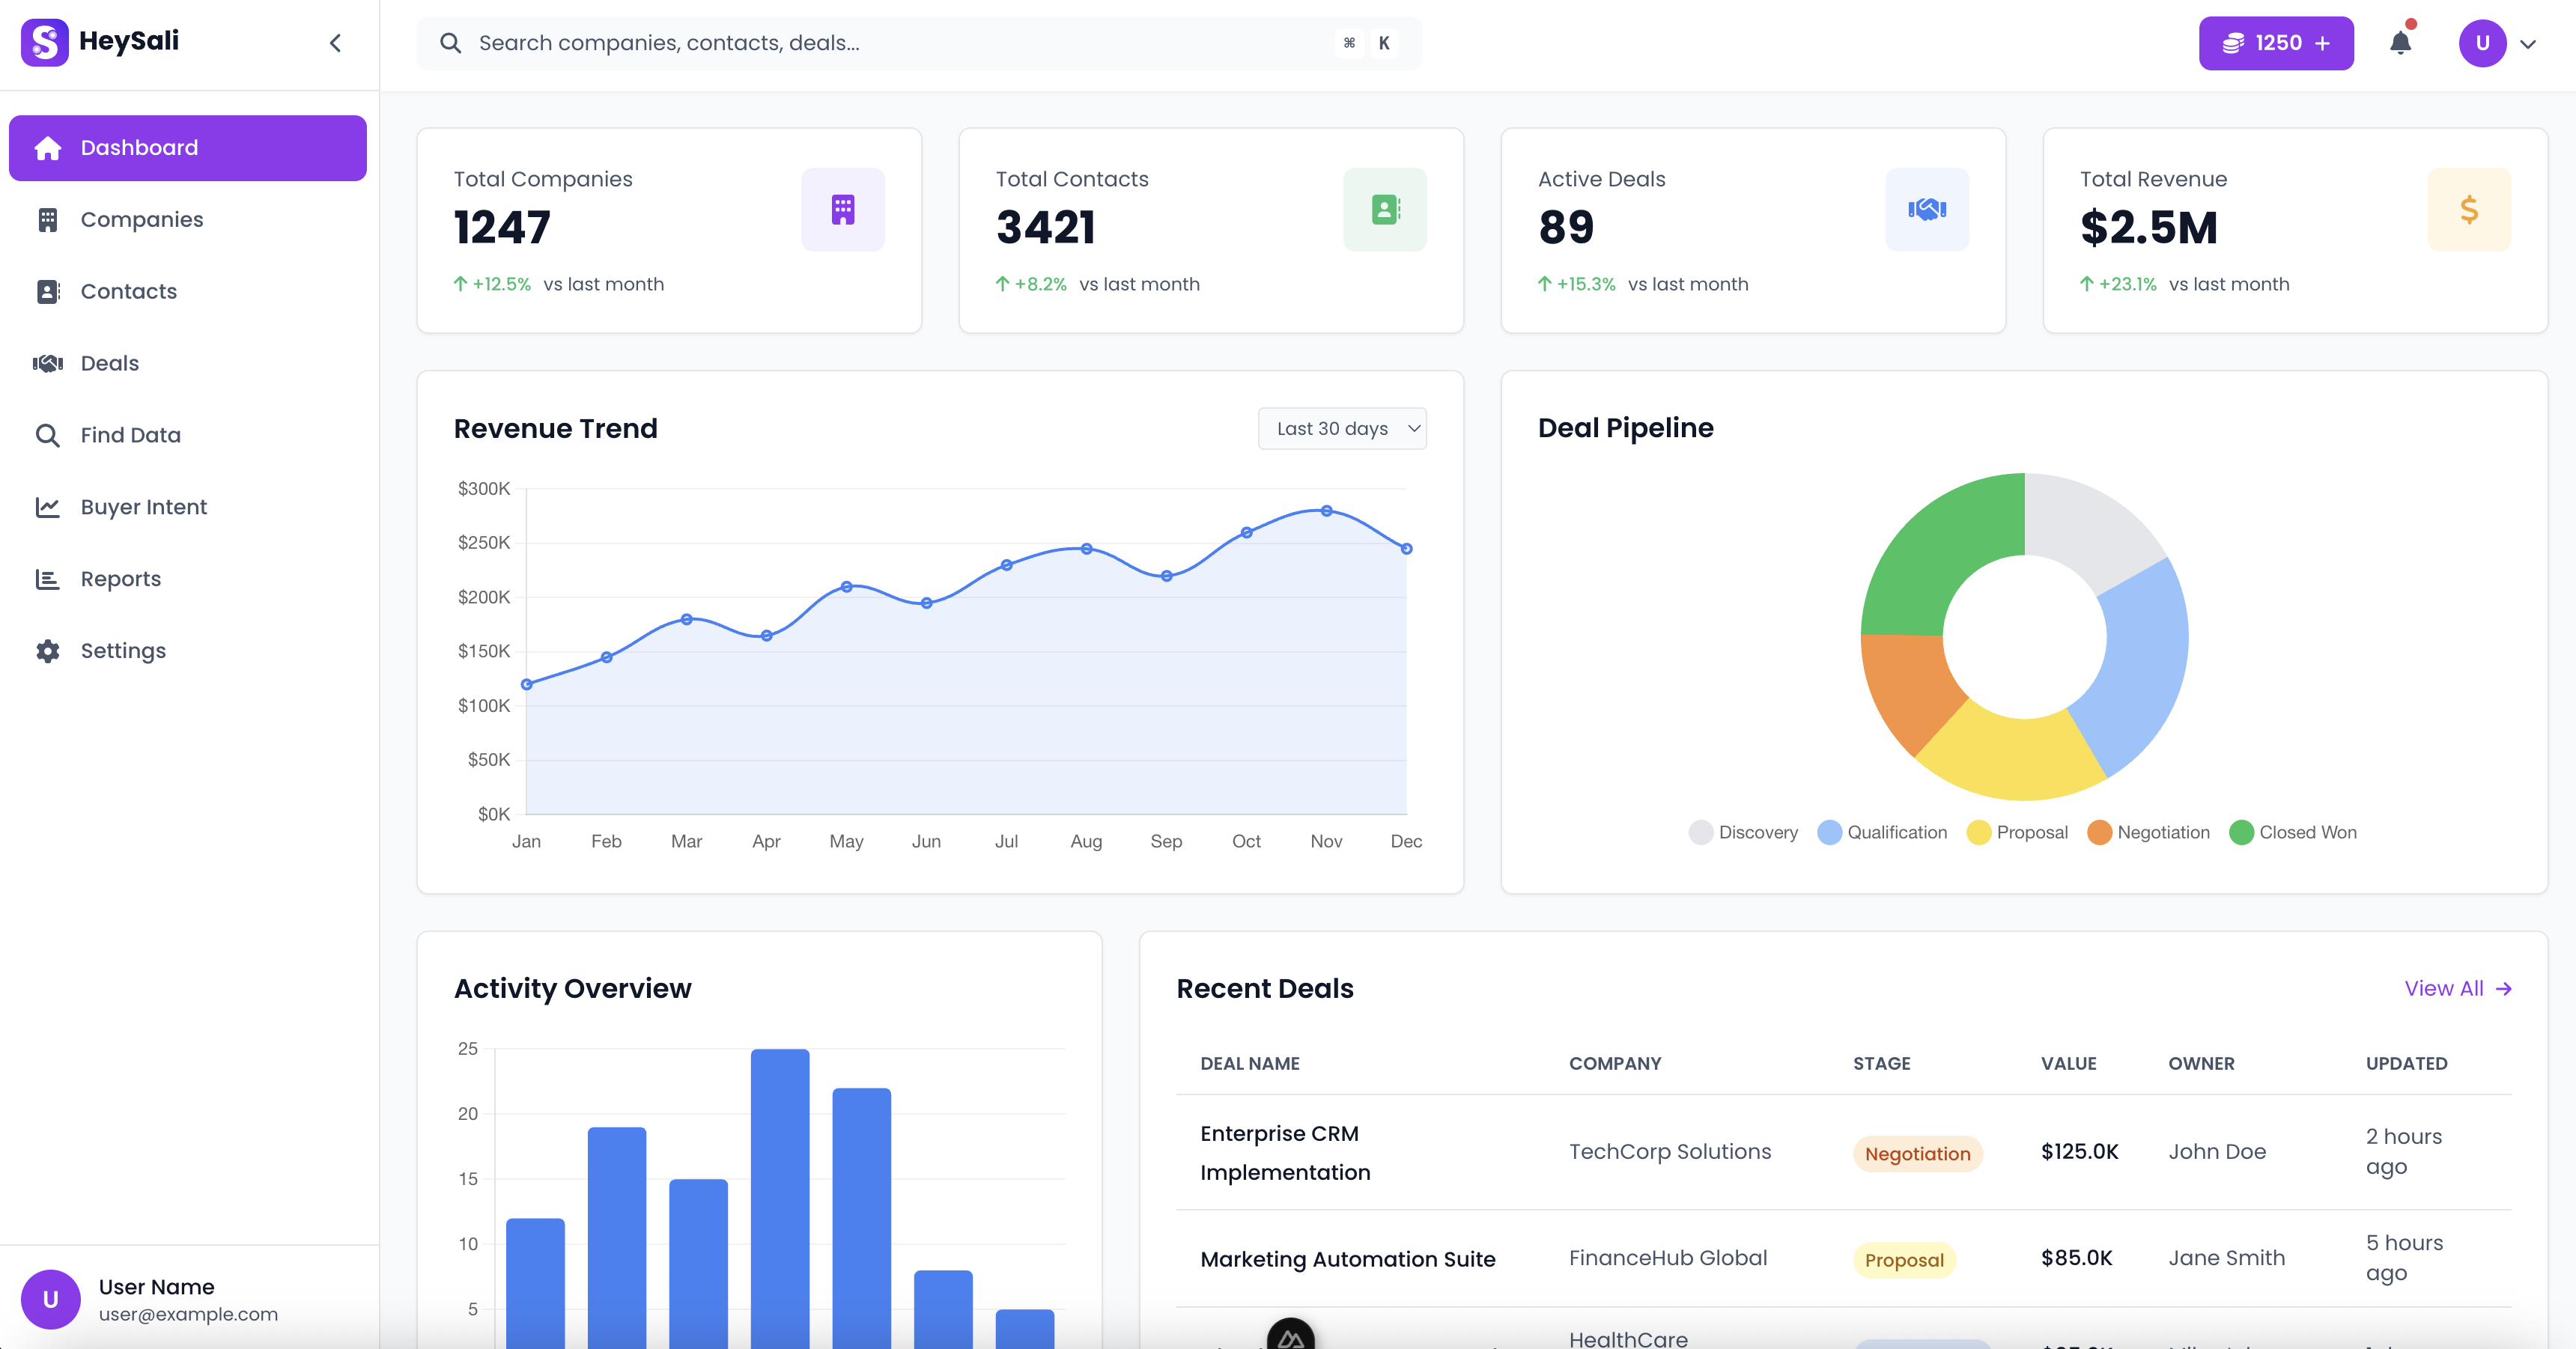Open the Last 30 days time range dropdown

tap(1342, 428)
